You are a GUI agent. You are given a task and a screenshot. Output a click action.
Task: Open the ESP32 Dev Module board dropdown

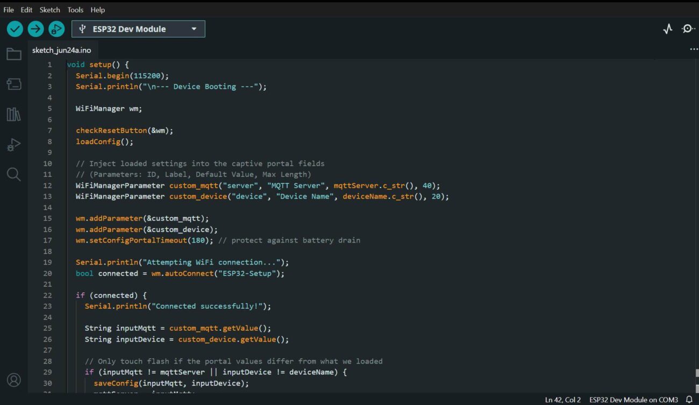coord(138,29)
